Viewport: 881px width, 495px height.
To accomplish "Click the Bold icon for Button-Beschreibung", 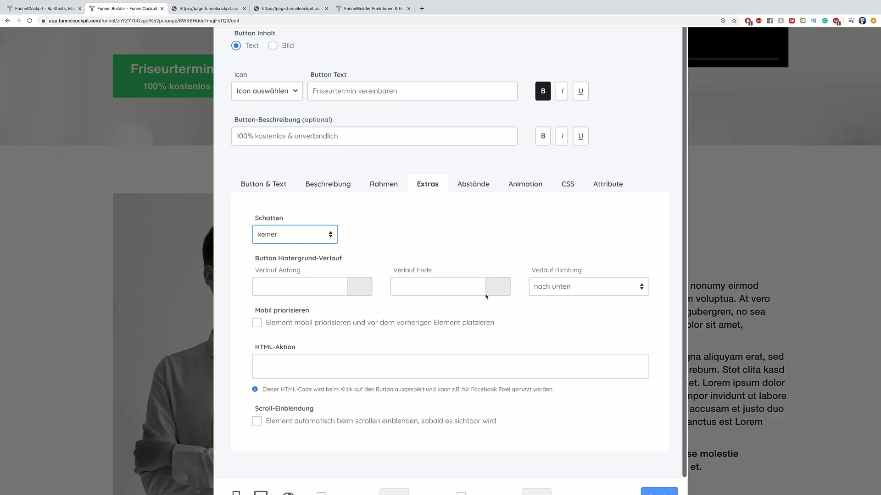I will pyautogui.click(x=543, y=135).
